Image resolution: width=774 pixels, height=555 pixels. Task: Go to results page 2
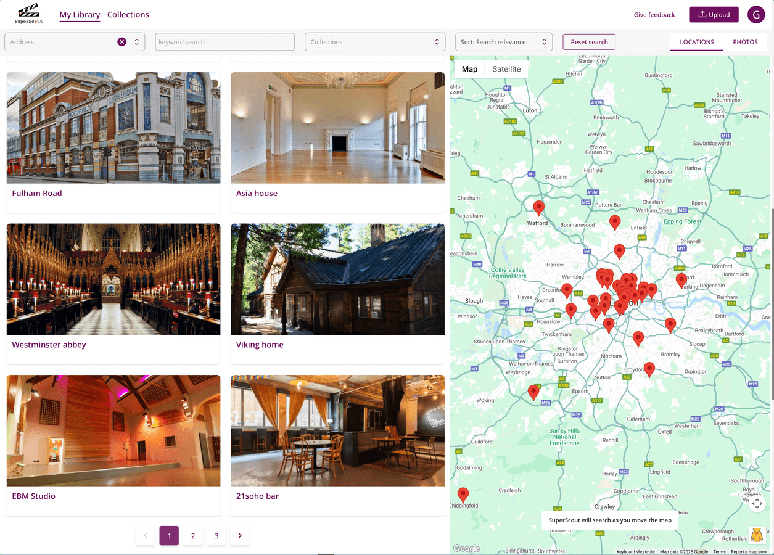point(193,536)
